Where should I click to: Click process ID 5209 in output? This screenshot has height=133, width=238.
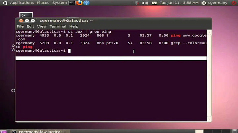[44, 43]
